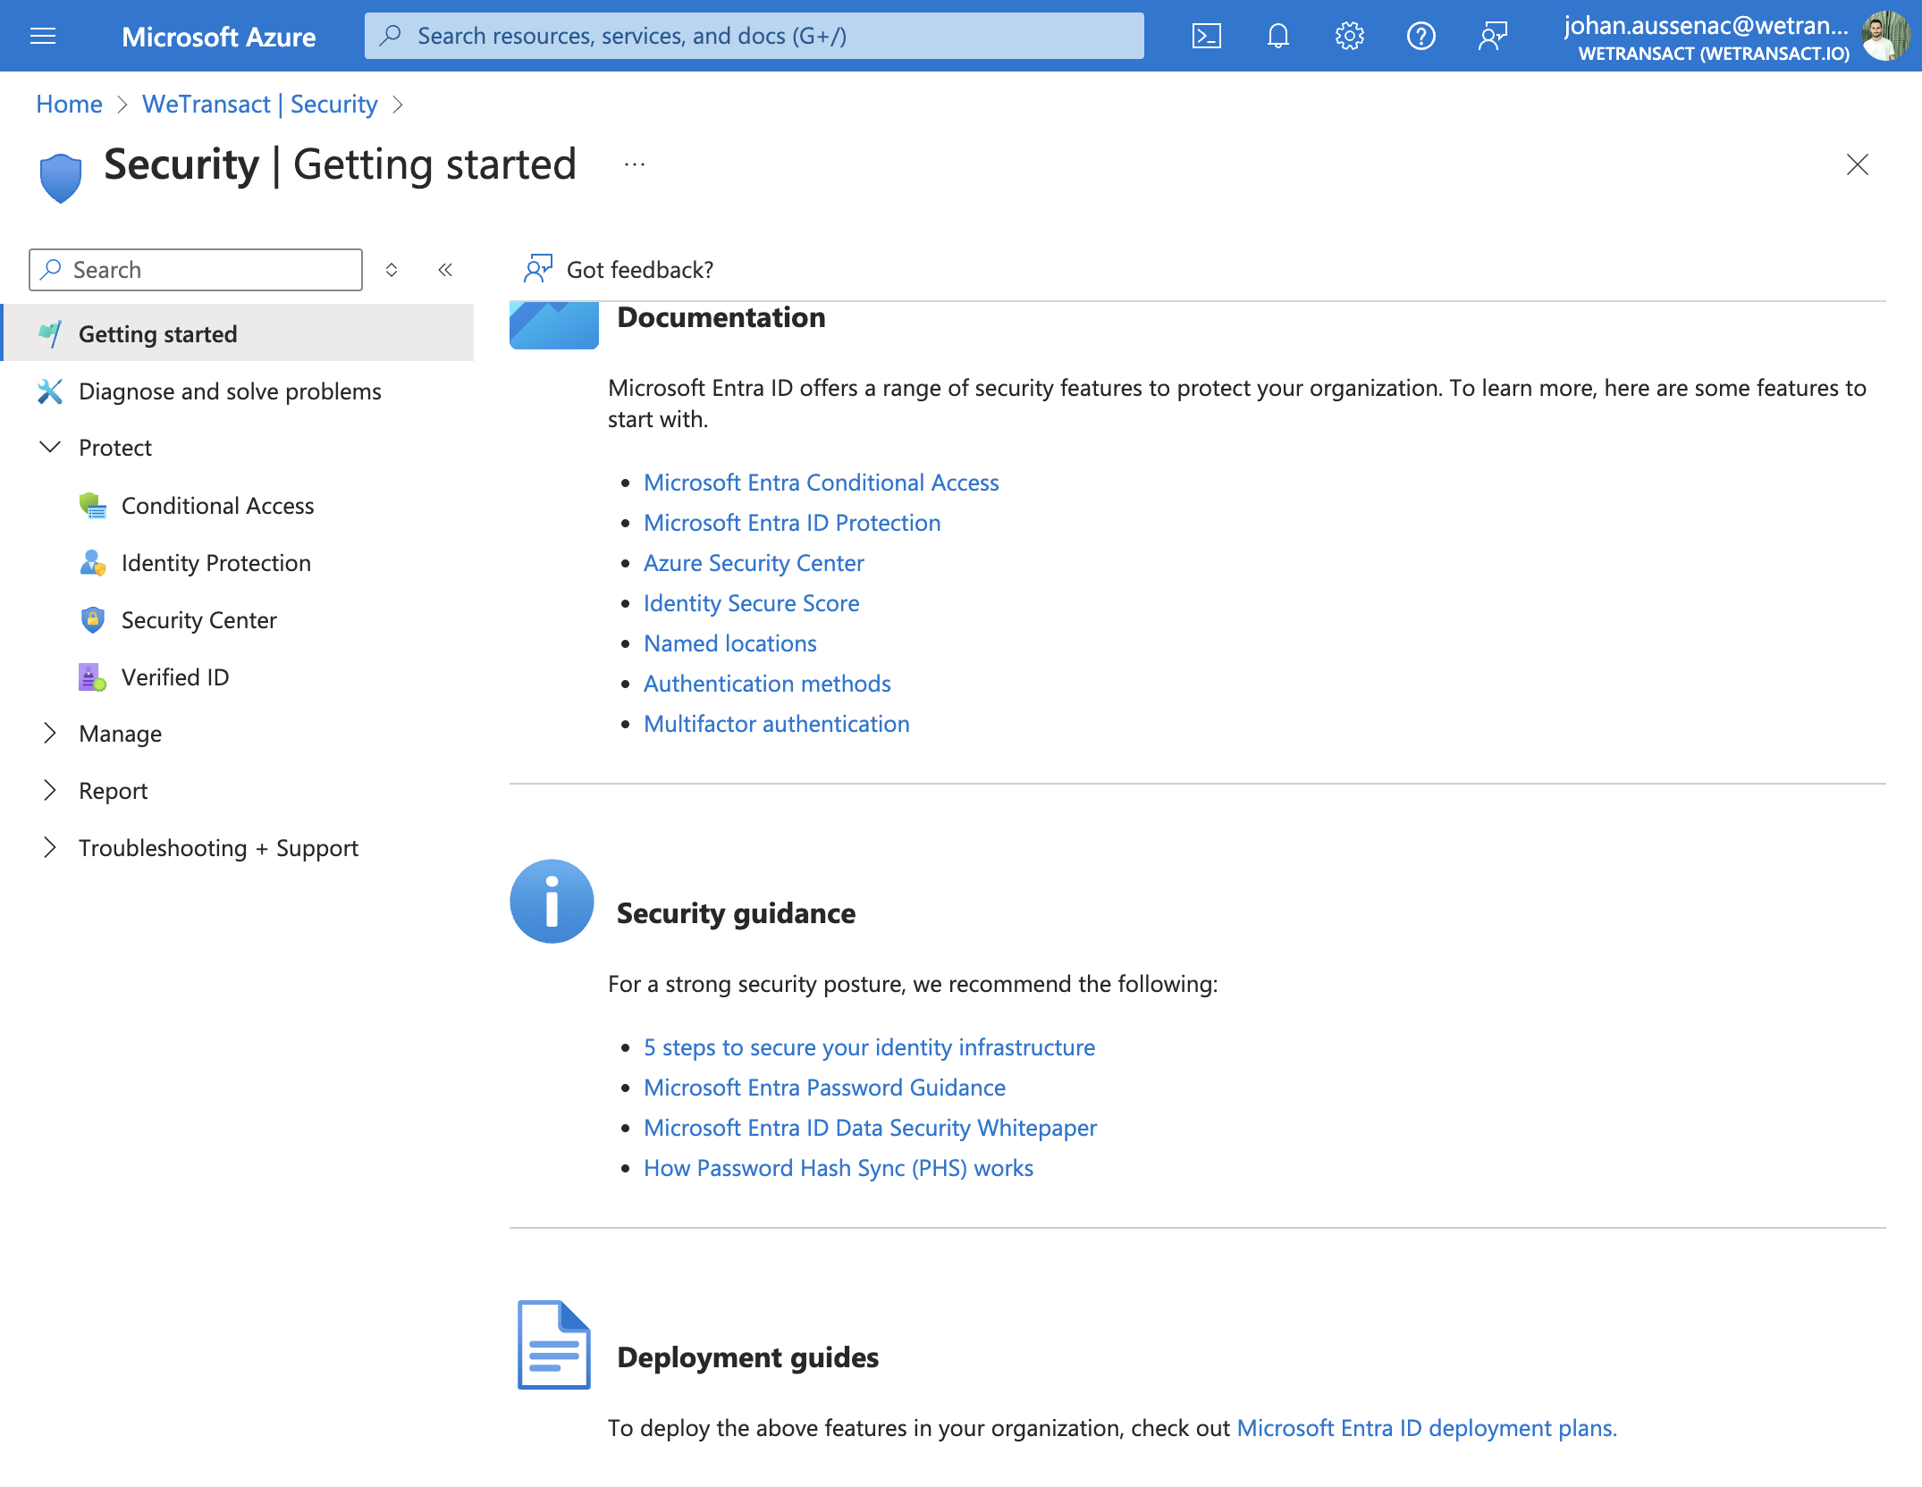
Task: Open Named locations link
Action: [729, 643]
